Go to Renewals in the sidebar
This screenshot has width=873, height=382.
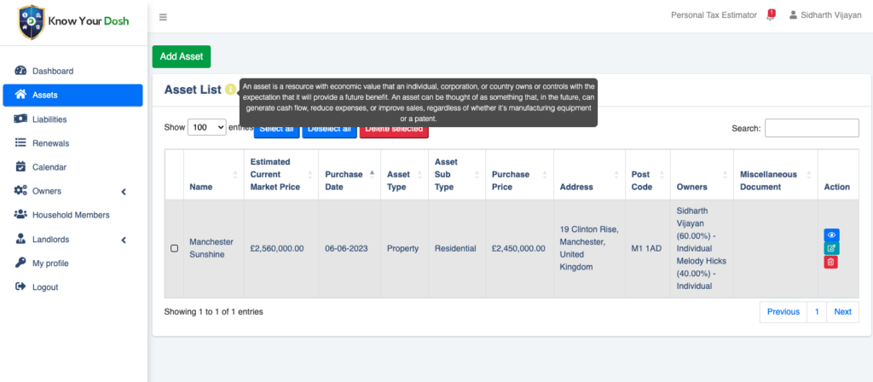tap(50, 143)
